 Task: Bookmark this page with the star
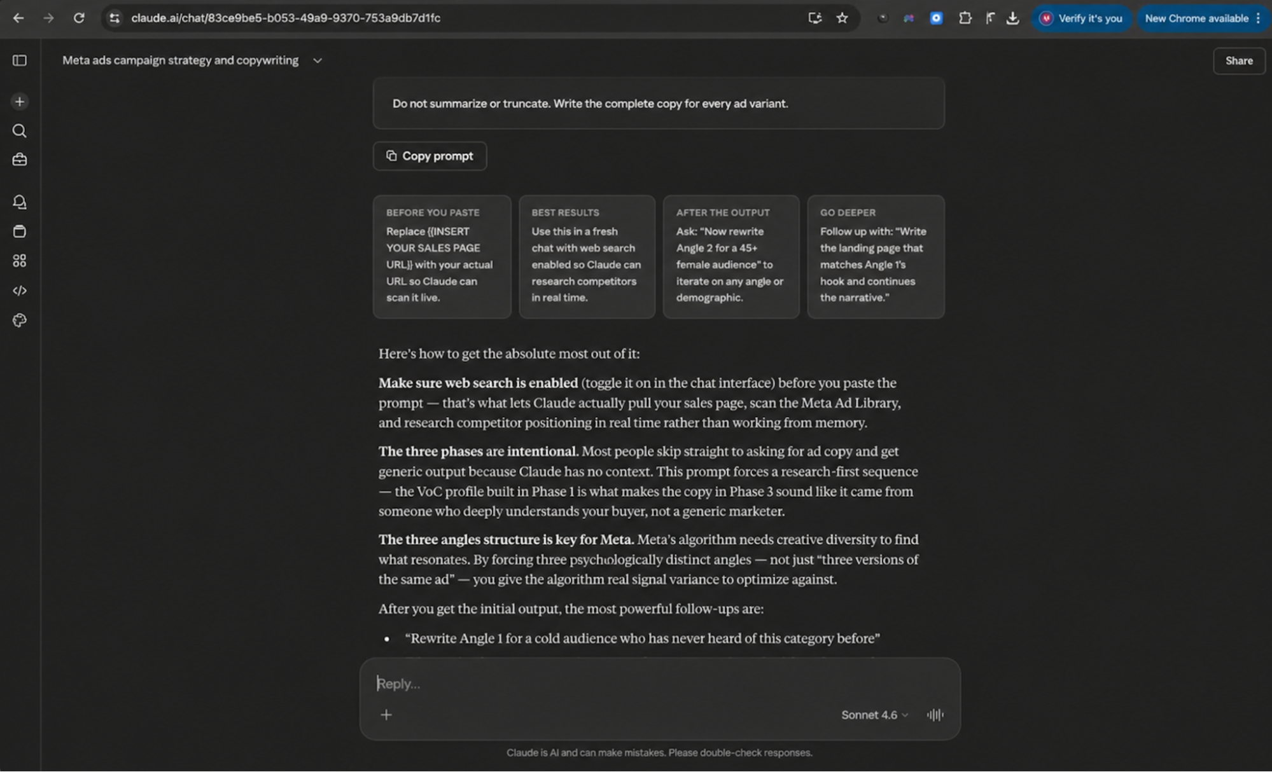(842, 18)
